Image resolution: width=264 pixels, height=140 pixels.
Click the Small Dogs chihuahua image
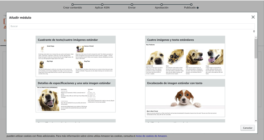point(42,49)
